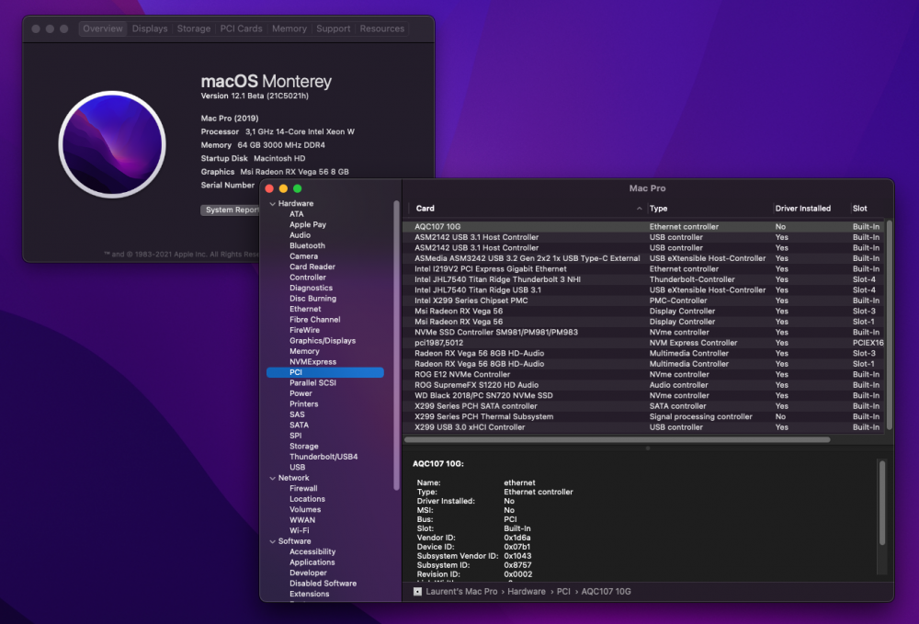Sort the table by the Type column header

click(x=658, y=209)
